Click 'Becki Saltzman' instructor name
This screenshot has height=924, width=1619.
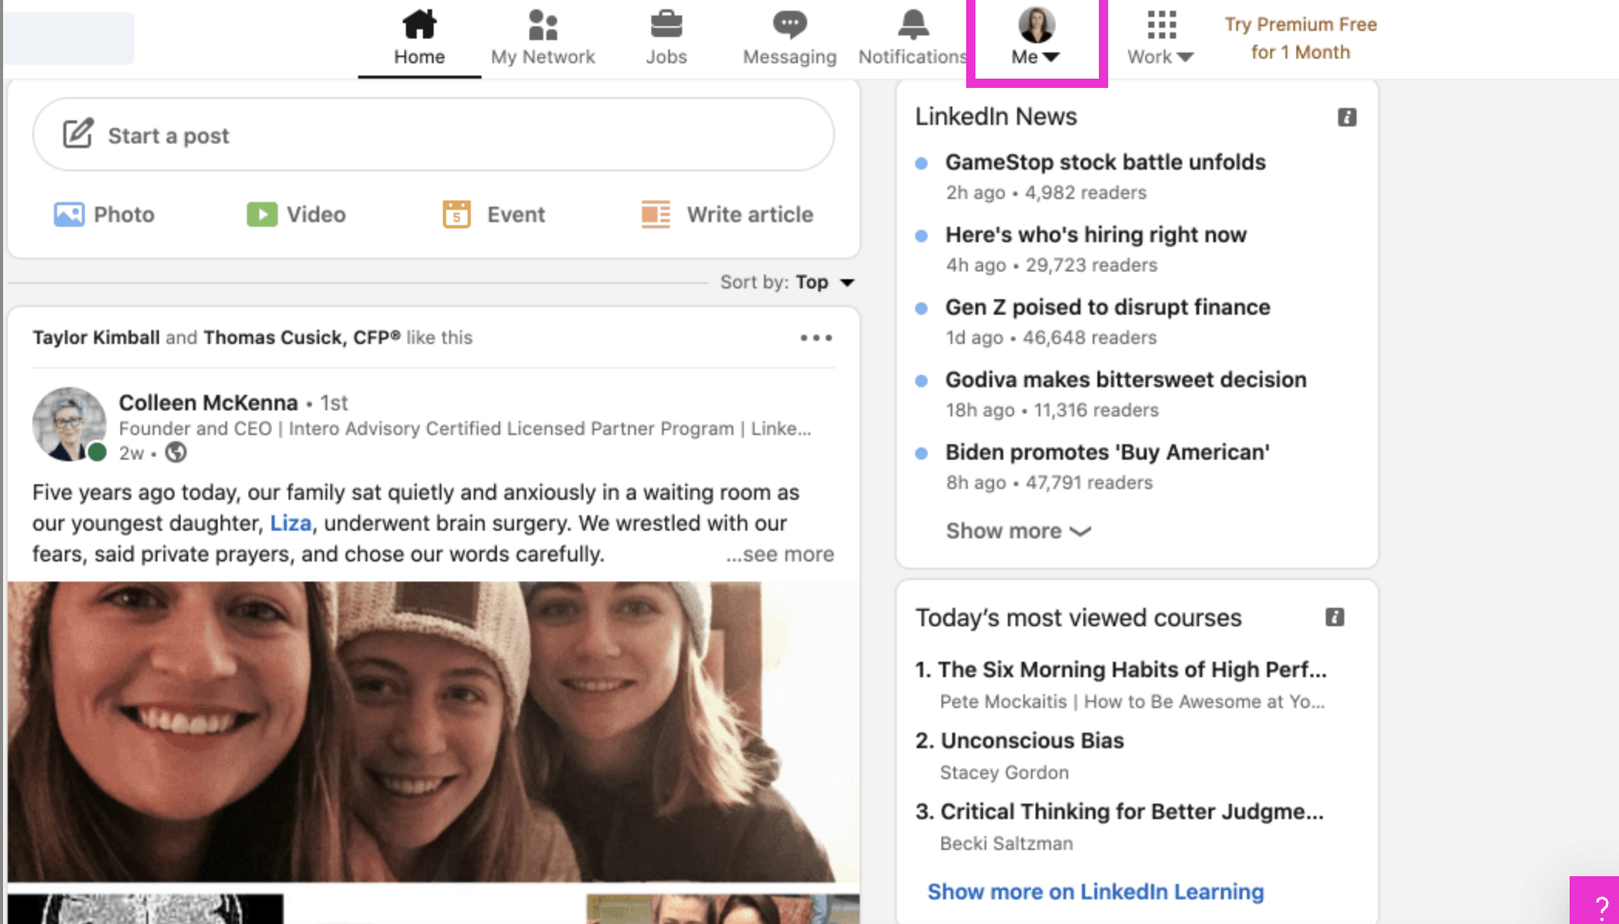[x=1006, y=844]
